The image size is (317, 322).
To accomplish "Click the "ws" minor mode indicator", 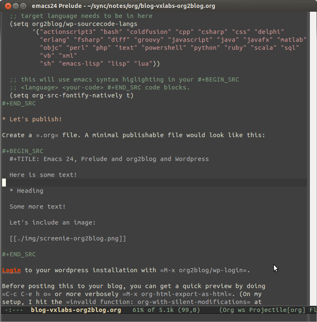I will pyautogui.click(x=241, y=310).
